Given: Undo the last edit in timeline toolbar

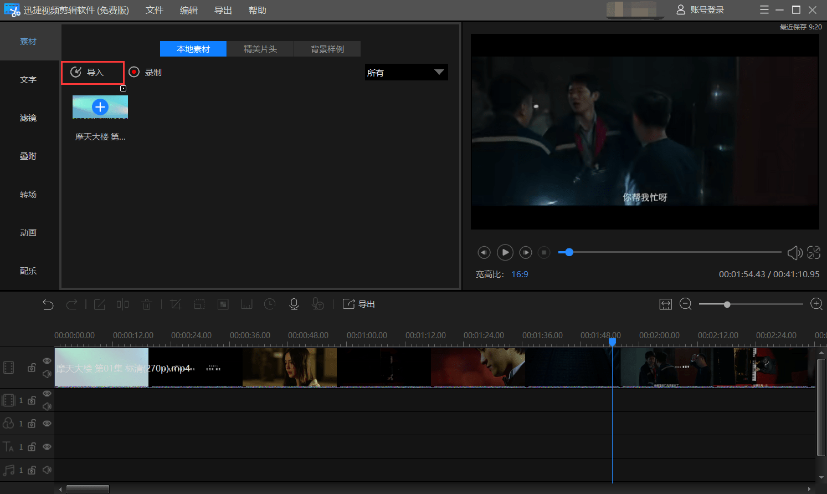Looking at the screenshot, I should click(x=48, y=304).
